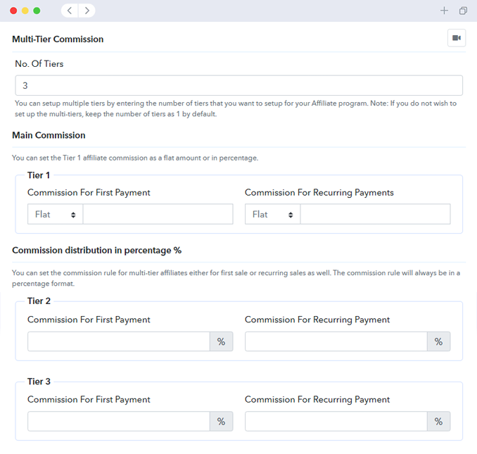Click the % suffix on Tier 3 recurring payment
The image size is (477, 454).
(x=438, y=421)
